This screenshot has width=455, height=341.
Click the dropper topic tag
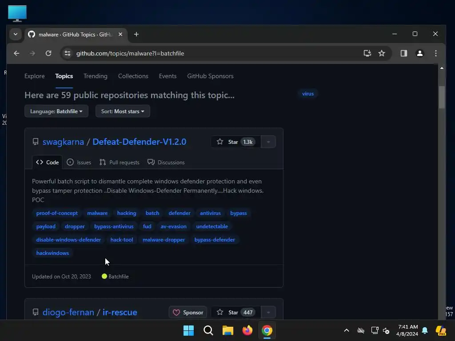pyautogui.click(x=75, y=226)
